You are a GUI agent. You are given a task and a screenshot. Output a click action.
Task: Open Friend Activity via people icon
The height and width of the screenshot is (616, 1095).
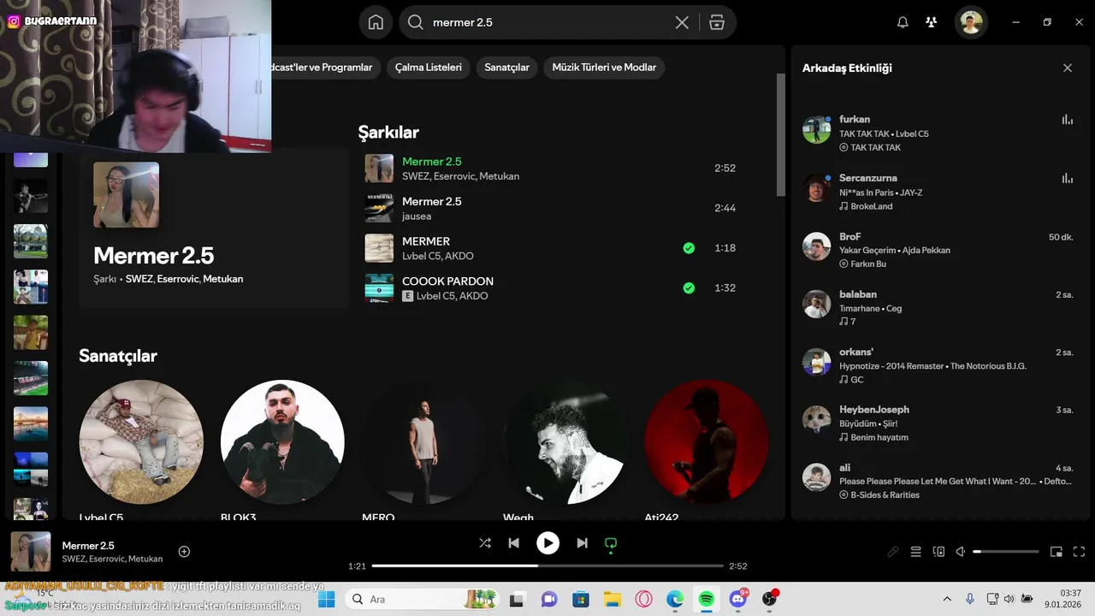pyautogui.click(x=932, y=22)
